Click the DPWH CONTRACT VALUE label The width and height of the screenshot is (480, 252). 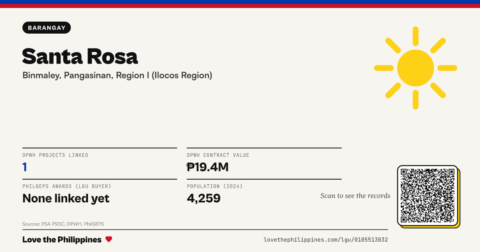(x=218, y=155)
